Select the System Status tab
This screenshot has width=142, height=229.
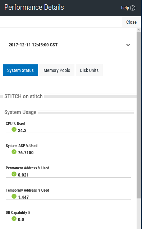20,70
